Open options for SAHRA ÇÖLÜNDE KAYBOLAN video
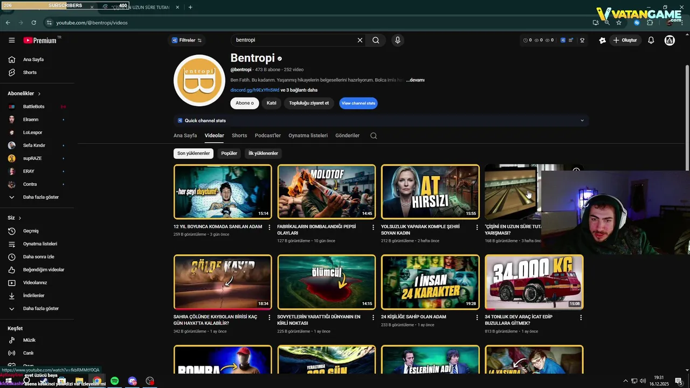The height and width of the screenshot is (388, 690). pyautogui.click(x=270, y=318)
